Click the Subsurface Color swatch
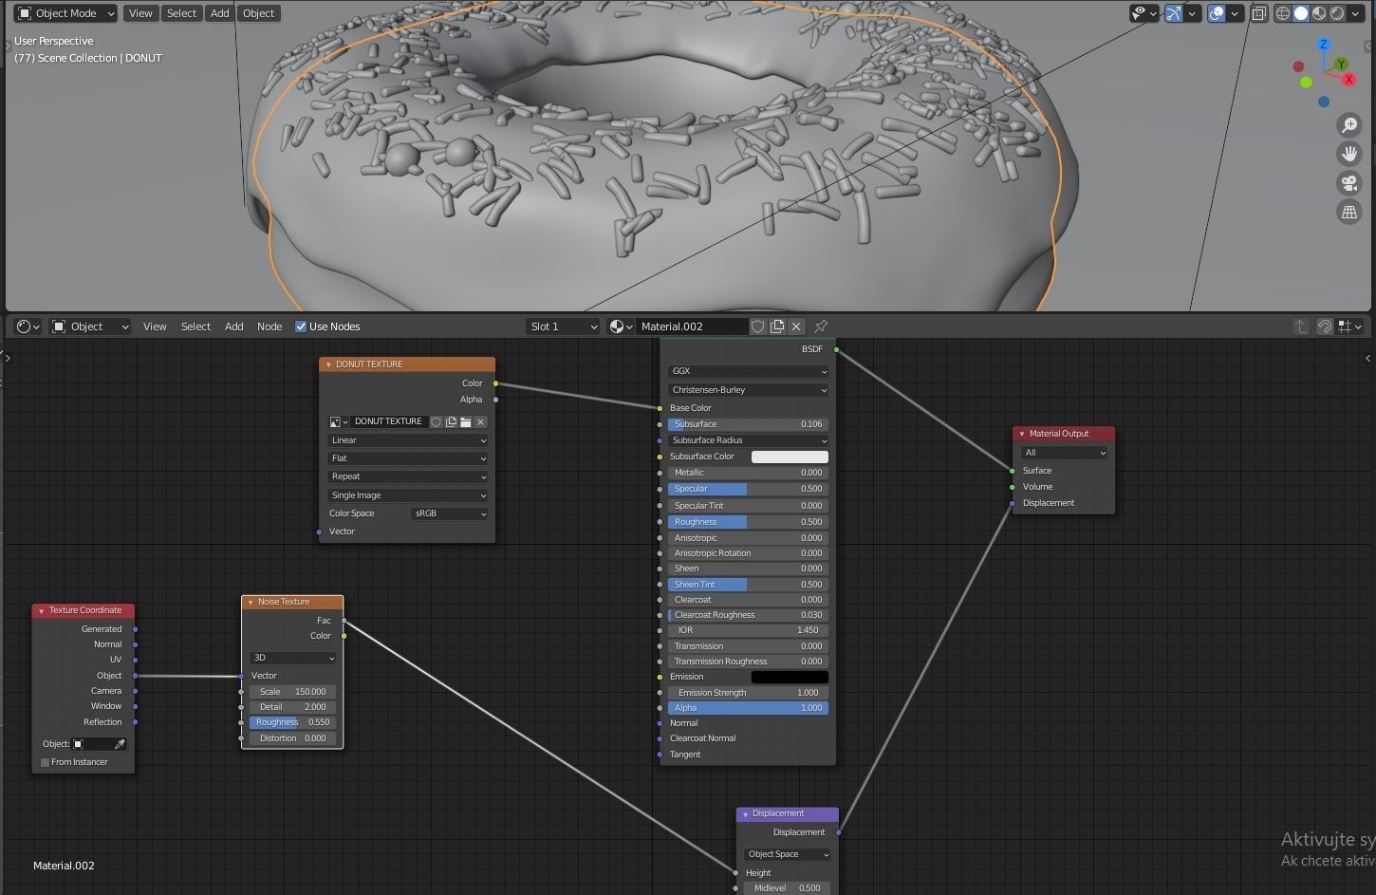The height and width of the screenshot is (895, 1376). [790, 457]
